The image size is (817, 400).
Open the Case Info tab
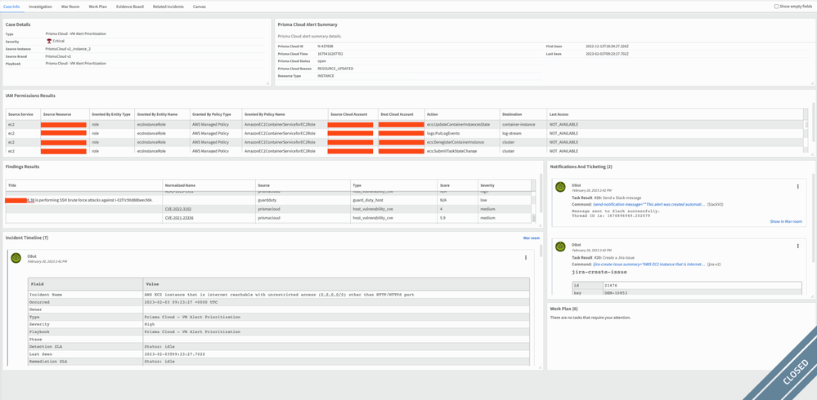pos(11,7)
